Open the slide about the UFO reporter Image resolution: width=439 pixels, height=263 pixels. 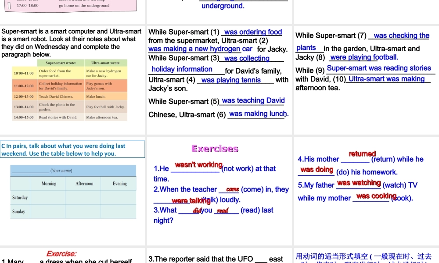(219, 256)
